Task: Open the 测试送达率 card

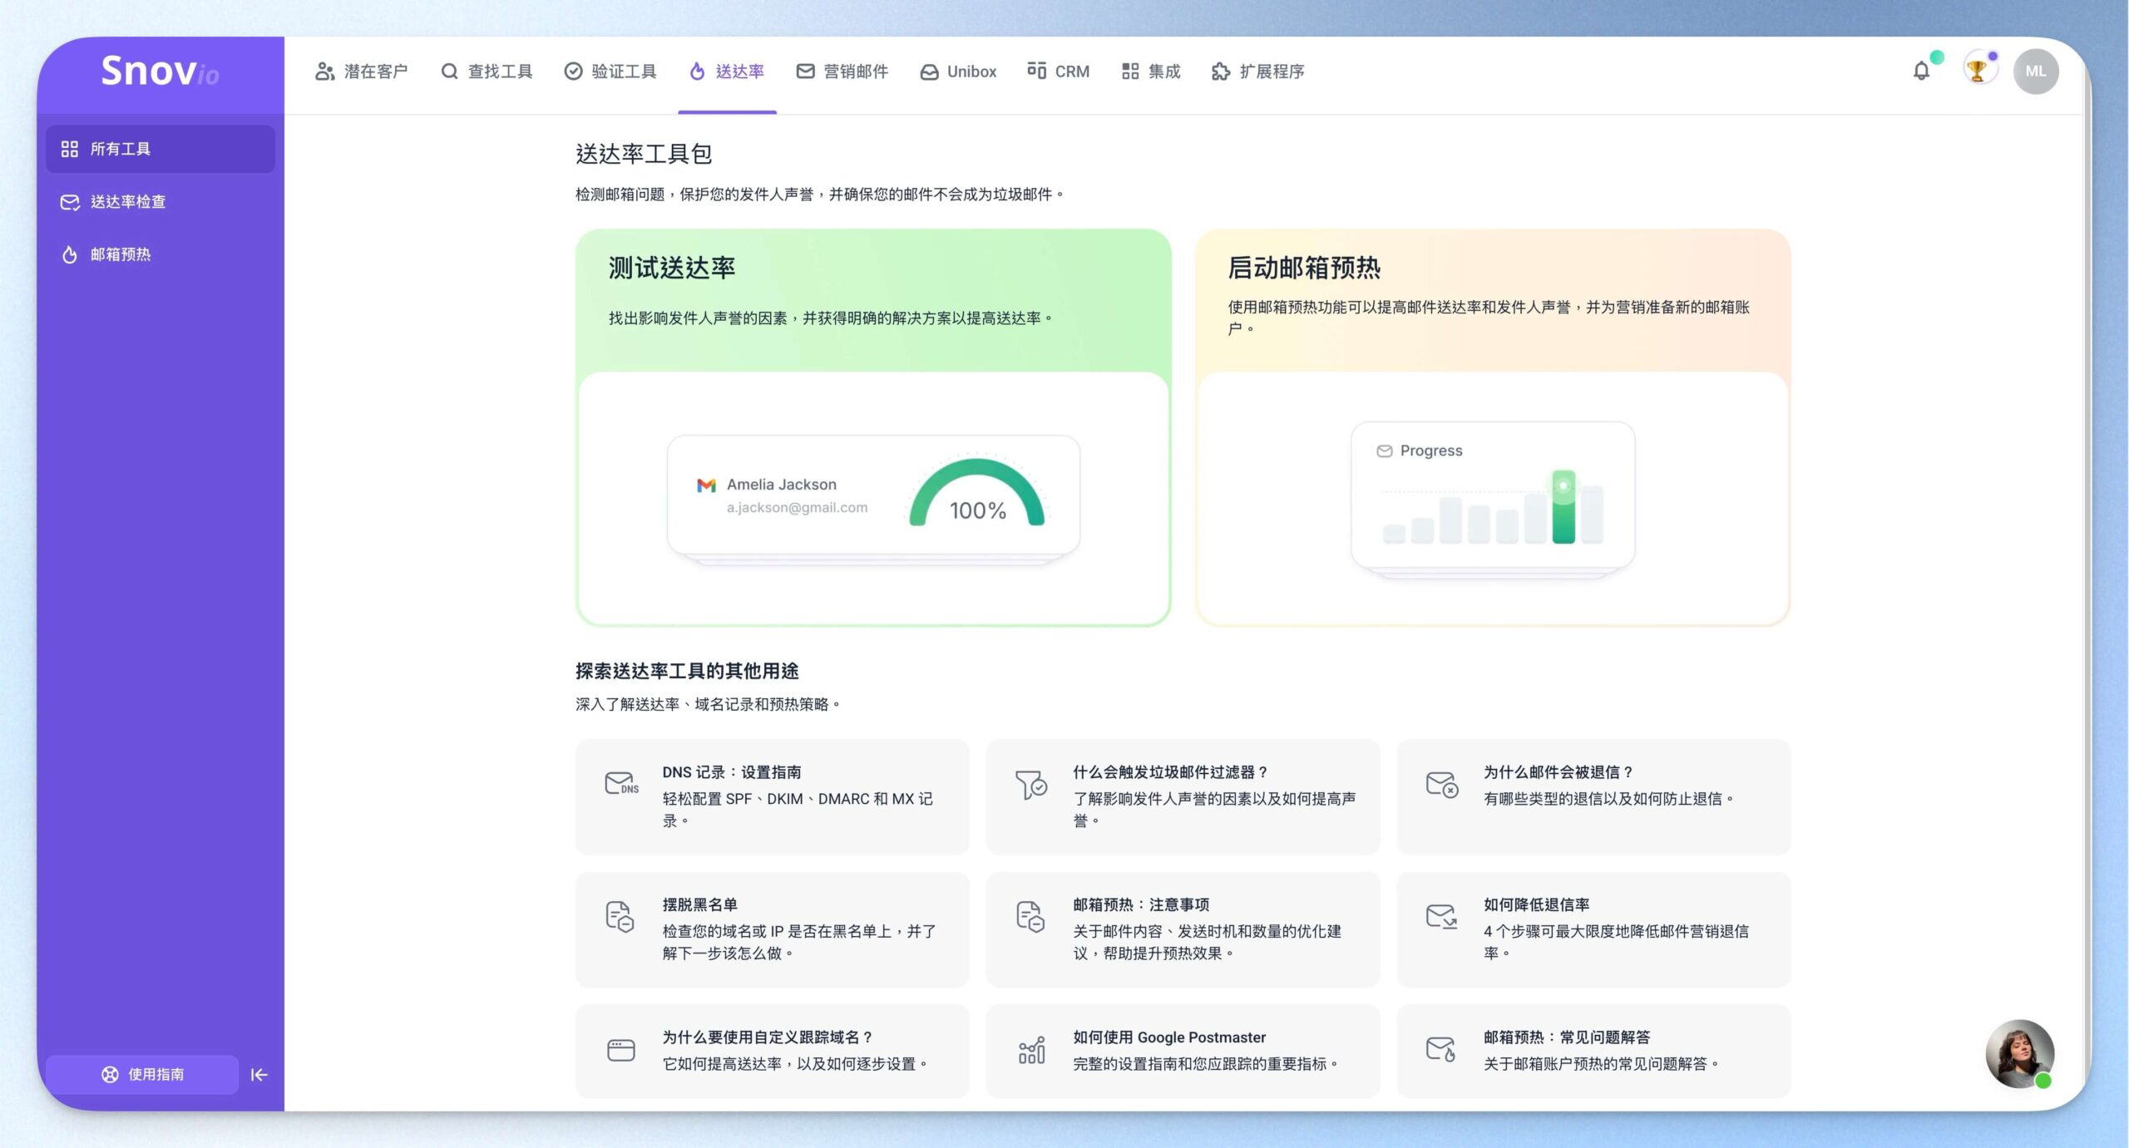Action: coord(873,427)
